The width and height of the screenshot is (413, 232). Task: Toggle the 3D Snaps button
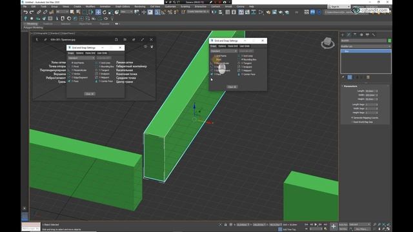tap(157, 12)
